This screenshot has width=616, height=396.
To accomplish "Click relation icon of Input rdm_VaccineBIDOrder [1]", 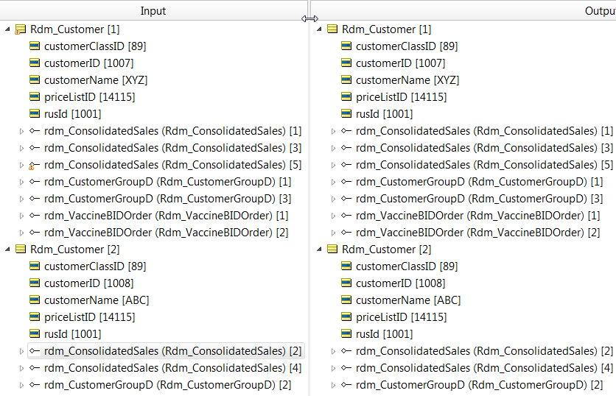I will [35, 216].
